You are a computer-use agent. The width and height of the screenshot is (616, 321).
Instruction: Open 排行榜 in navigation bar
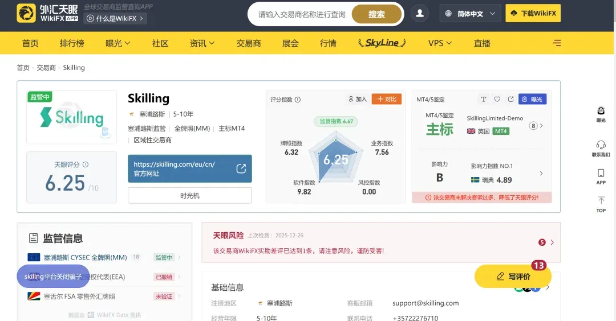point(72,43)
